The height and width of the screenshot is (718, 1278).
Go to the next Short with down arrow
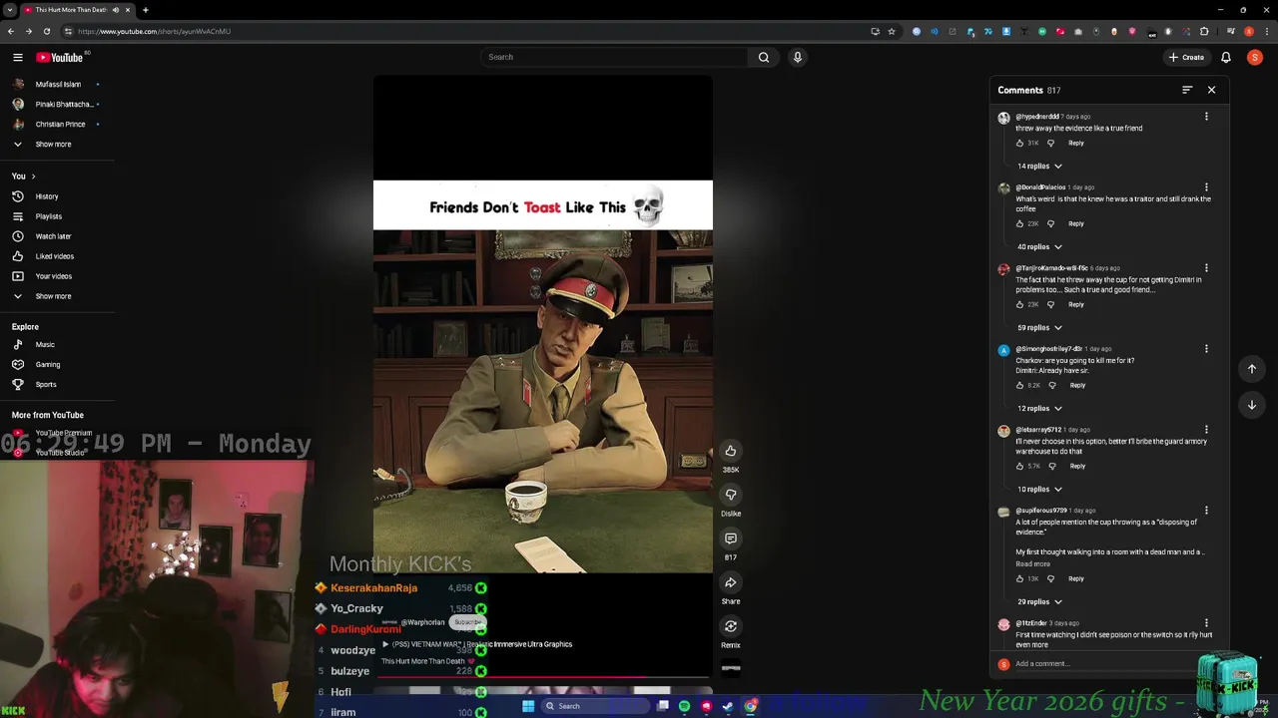point(1252,405)
